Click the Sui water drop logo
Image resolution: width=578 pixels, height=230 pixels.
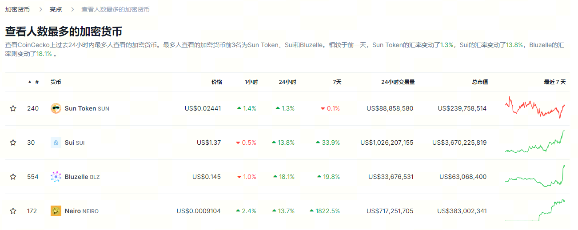pos(56,143)
